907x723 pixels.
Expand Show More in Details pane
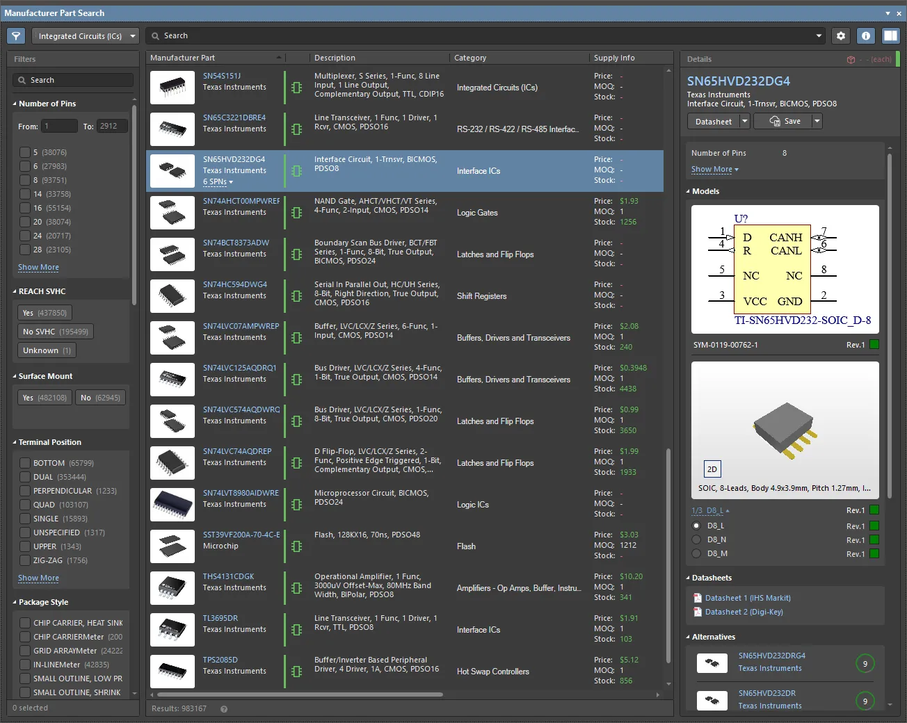click(x=715, y=170)
